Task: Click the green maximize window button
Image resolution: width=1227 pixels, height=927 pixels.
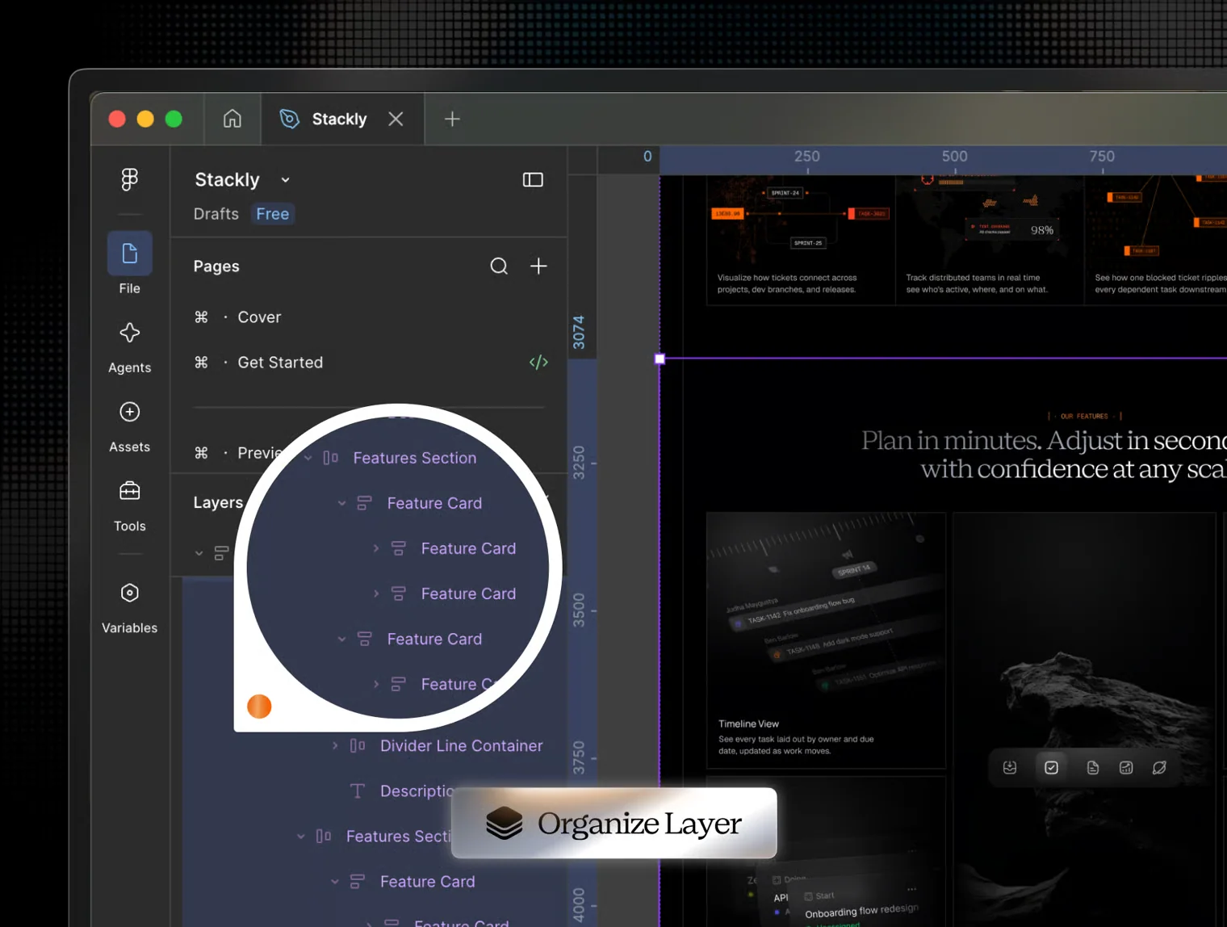Action: [x=174, y=119]
